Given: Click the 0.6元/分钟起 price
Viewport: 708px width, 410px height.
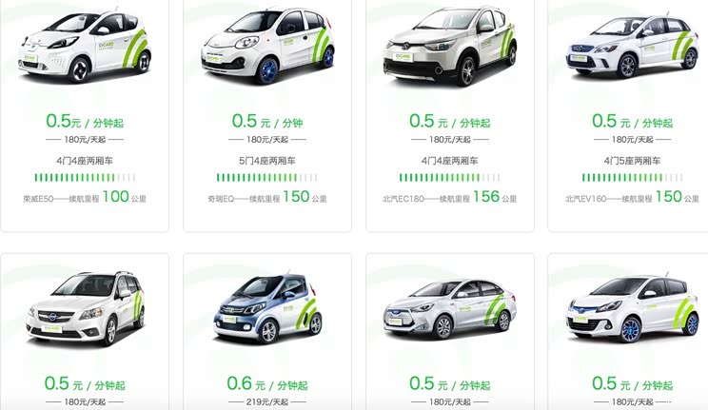Looking at the screenshot, I should coord(267,383).
